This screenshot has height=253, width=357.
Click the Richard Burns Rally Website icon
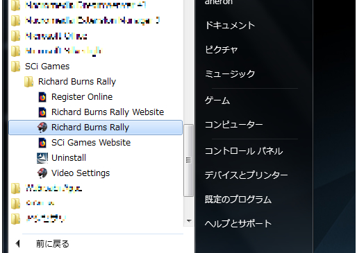coord(42,112)
